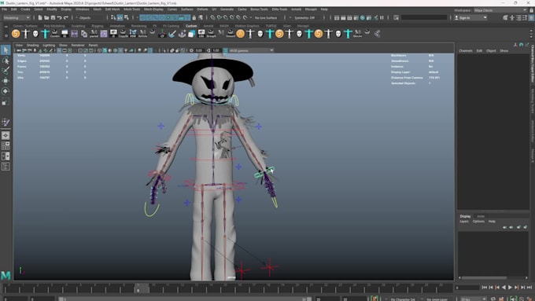Viewport: 535px width, 301px height.
Task: Open the Render Settings window
Action: (356, 17)
